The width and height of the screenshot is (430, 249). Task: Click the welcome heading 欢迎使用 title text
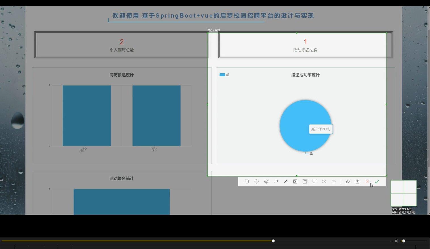[x=213, y=16]
